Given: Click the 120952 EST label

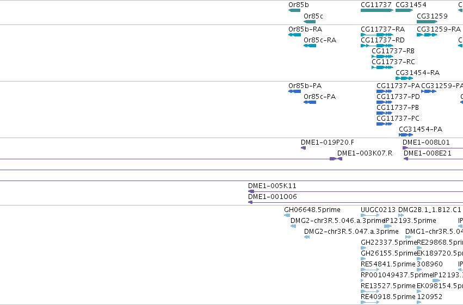Looking at the screenshot, I should pyautogui.click(x=430, y=297).
